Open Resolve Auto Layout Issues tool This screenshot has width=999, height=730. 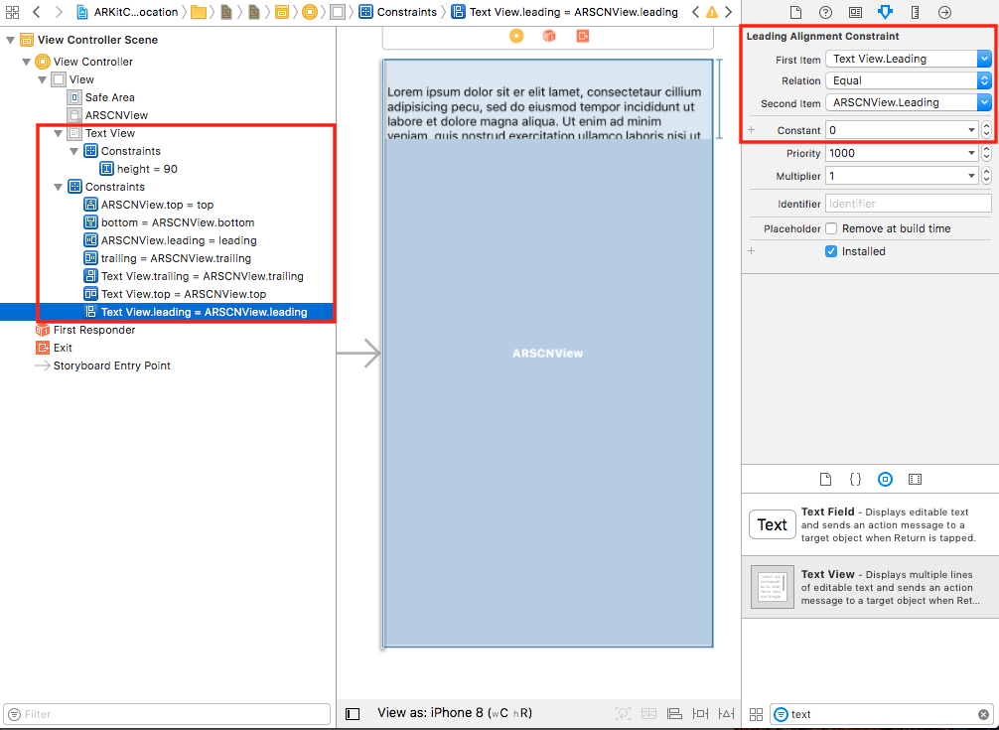[726, 713]
